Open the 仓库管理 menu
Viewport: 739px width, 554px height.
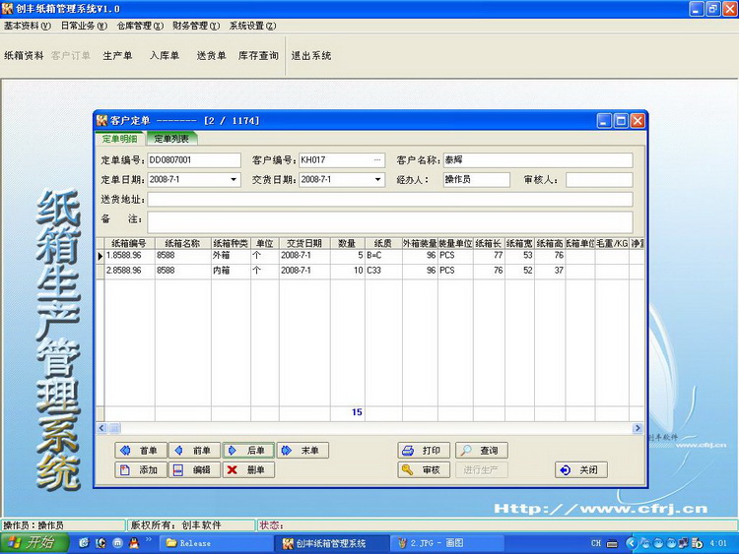click(141, 26)
